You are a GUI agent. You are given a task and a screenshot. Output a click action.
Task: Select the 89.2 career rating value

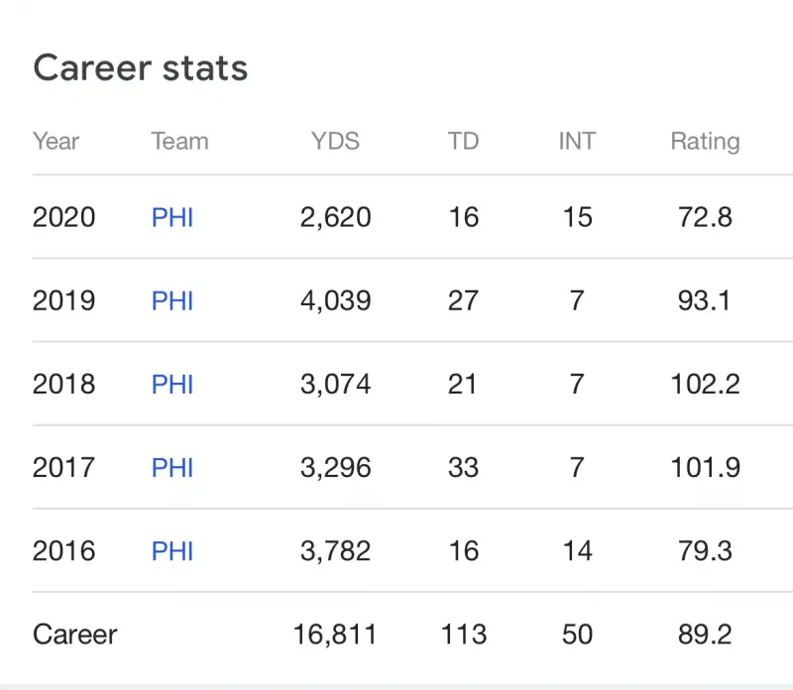coord(705,634)
